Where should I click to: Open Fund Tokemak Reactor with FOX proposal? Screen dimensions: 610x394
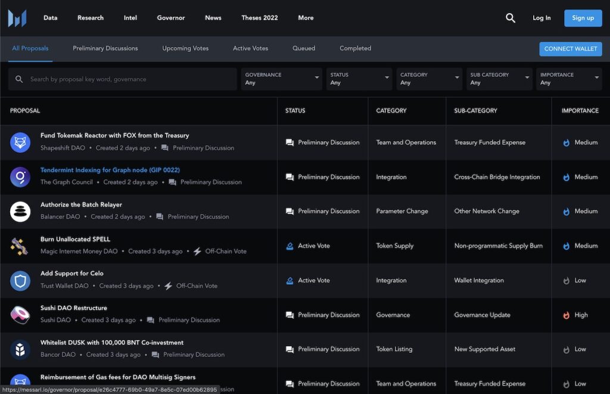tap(115, 135)
